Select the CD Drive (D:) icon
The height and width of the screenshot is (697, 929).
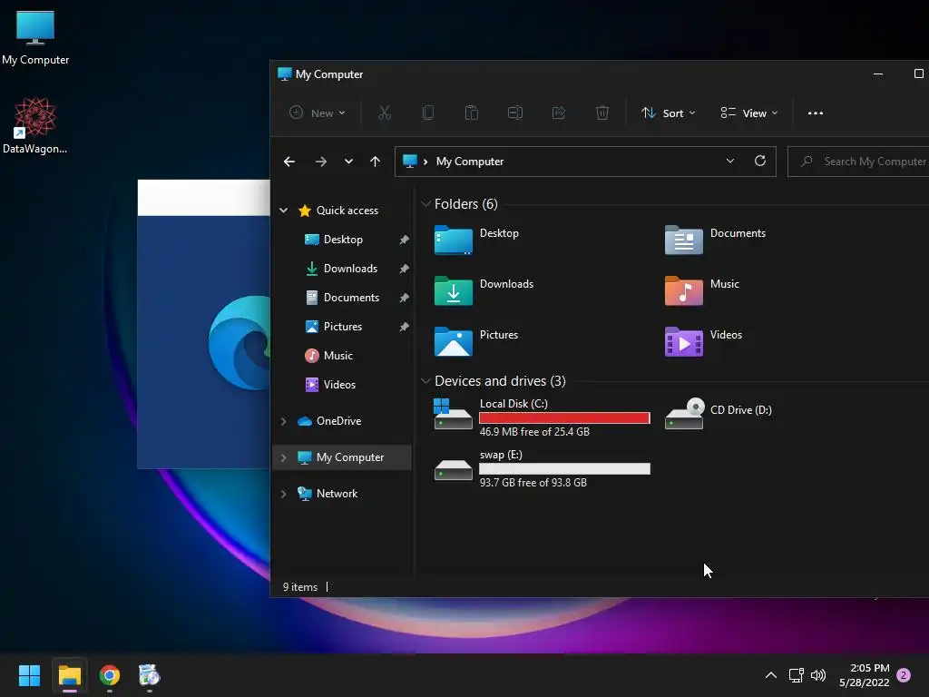click(x=684, y=414)
